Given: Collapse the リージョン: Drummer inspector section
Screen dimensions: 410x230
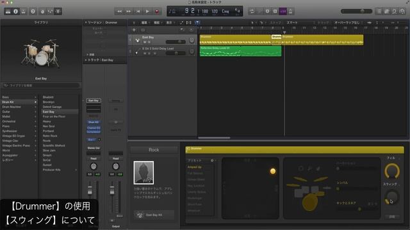Looking at the screenshot, I should tap(86, 23).
